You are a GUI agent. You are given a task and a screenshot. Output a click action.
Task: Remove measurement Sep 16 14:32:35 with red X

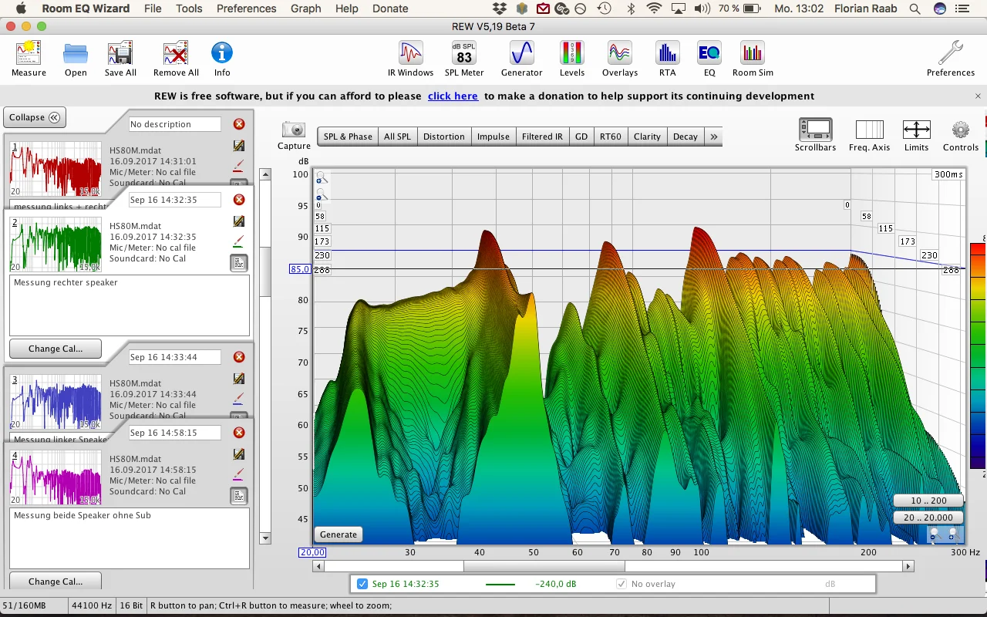coord(239,200)
